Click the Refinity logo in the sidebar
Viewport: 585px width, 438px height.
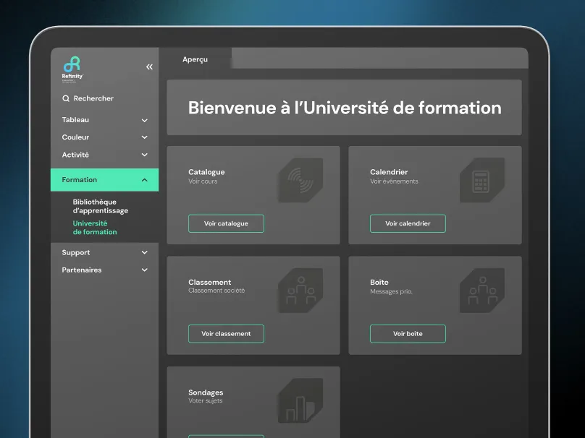point(72,65)
